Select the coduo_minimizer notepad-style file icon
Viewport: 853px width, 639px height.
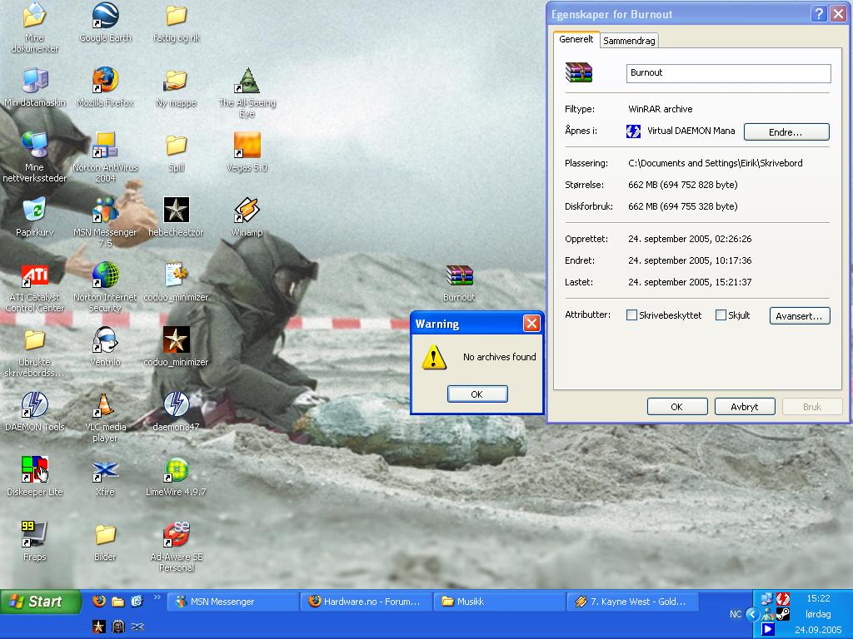pyautogui.click(x=177, y=281)
